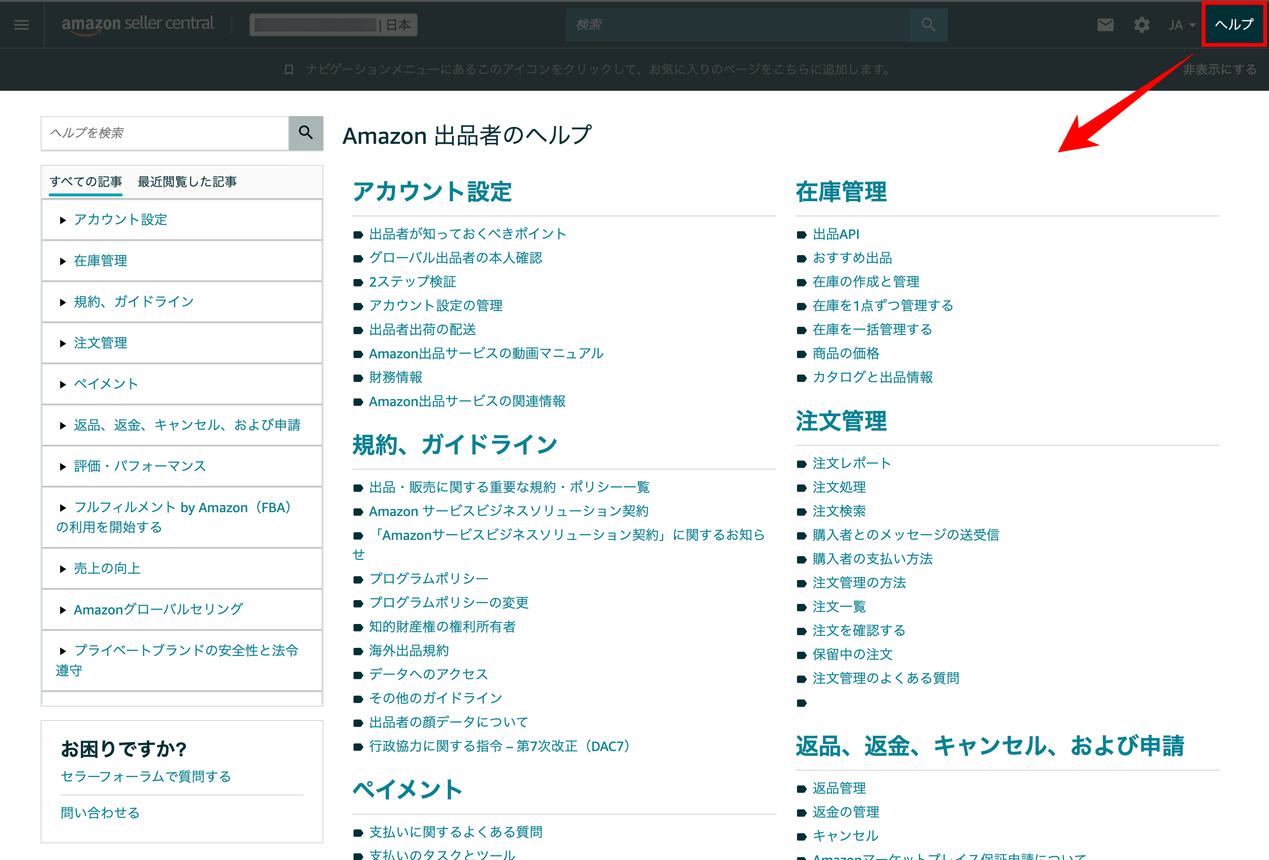Click the ヘルプ button in the header

(x=1234, y=24)
